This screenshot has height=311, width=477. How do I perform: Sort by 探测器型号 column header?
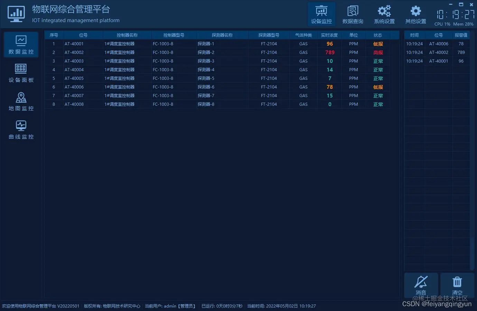269,35
